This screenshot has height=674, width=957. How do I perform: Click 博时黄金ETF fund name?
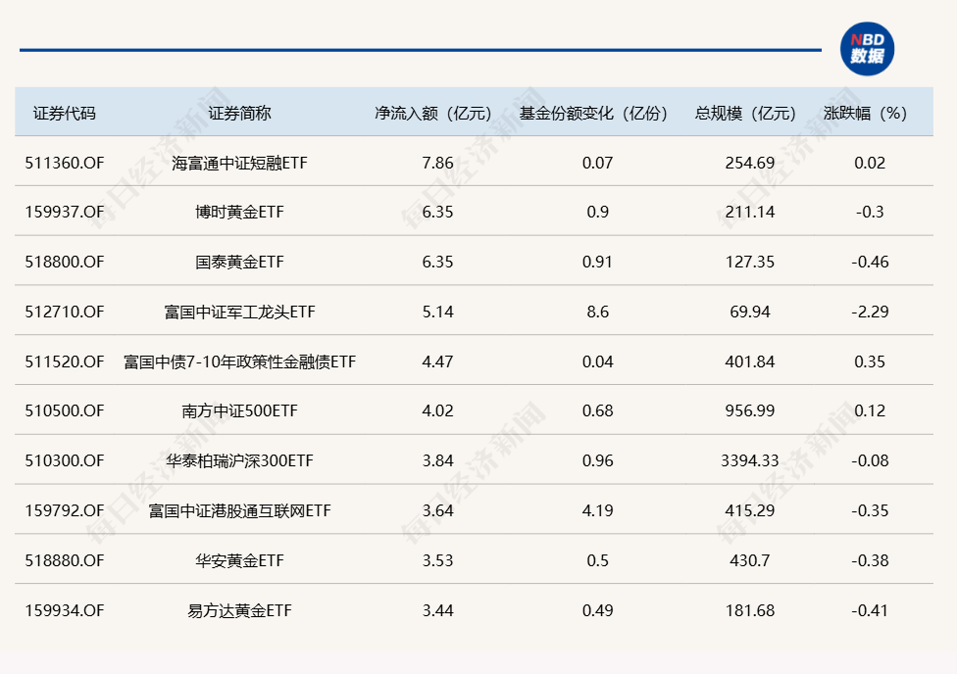[239, 212]
